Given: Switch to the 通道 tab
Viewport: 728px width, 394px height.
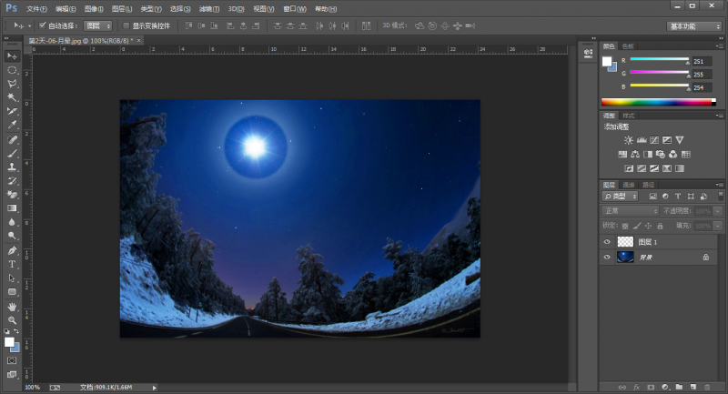Looking at the screenshot, I should [x=629, y=185].
